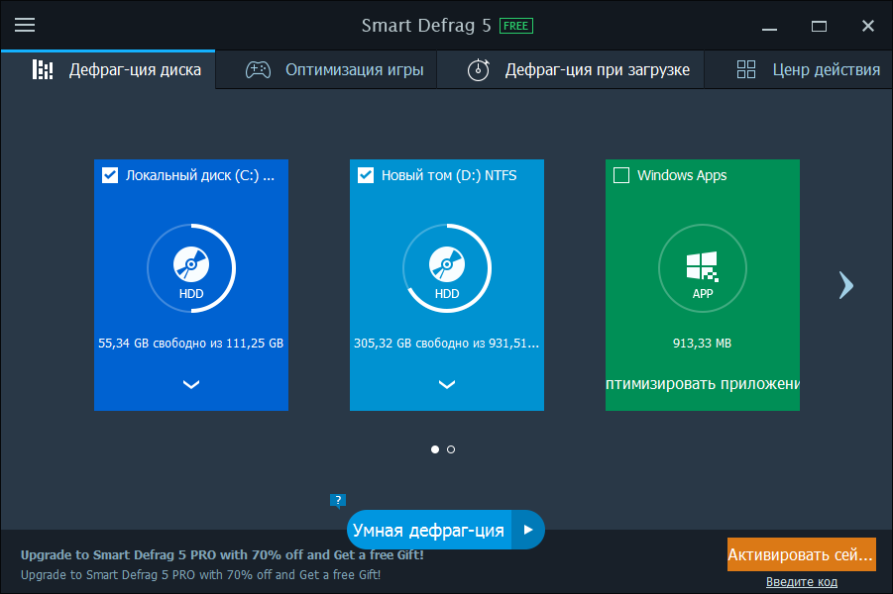Image resolution: width=893 pixels, height=594 pixels.
Task: Click the HDD disc icon for drive D:
Action: (x=447, y=265)
